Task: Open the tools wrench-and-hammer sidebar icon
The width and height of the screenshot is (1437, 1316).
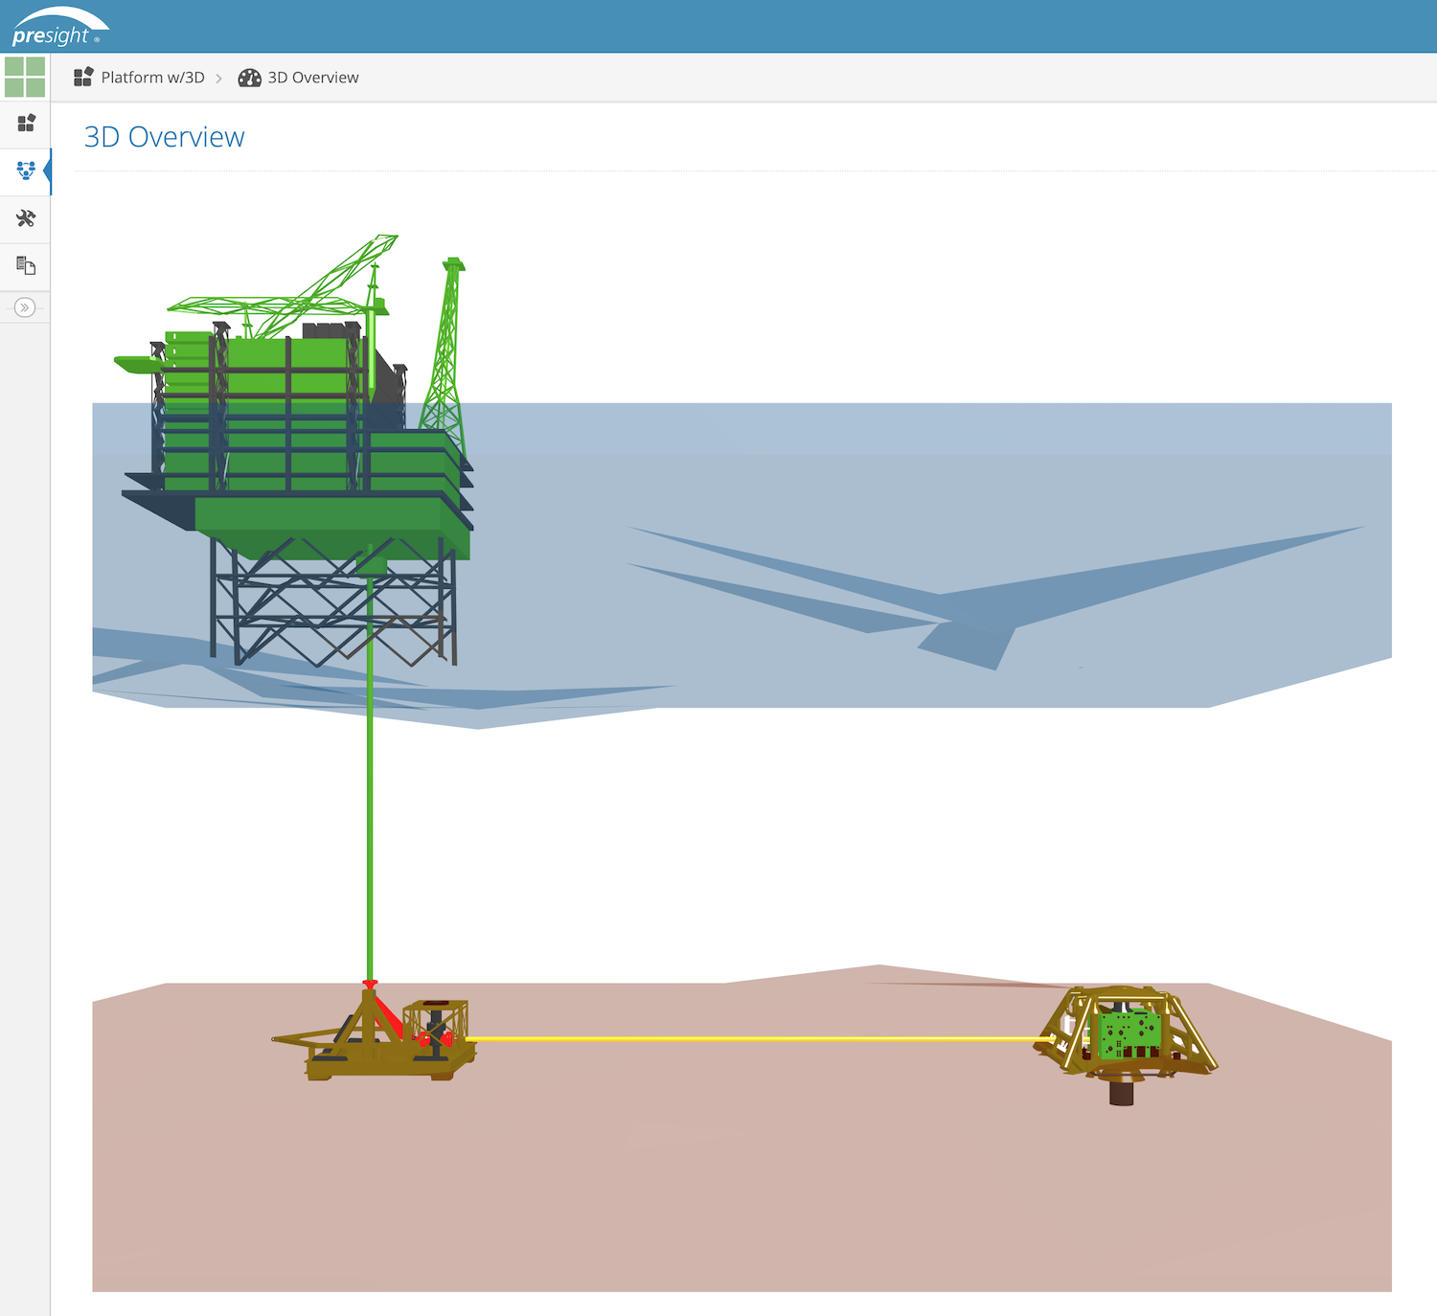Action: tap(26, 218)
